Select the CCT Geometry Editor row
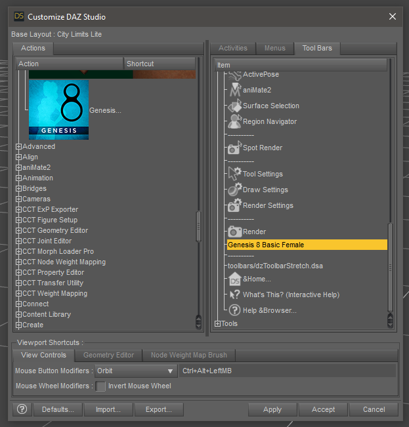This screenshot has width=409, height=427. click(x=55, y=231)
